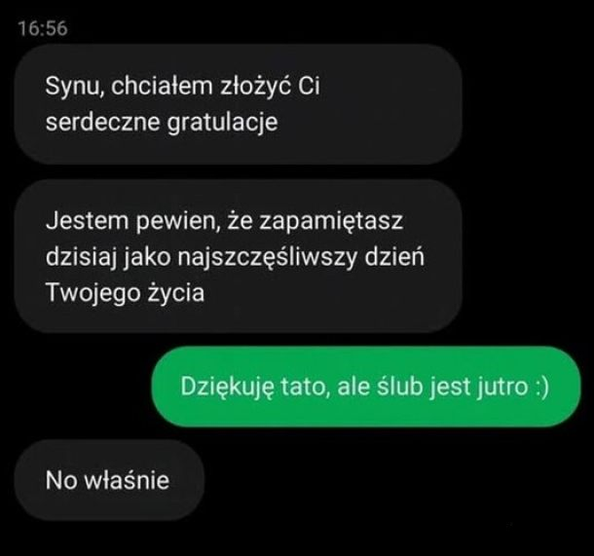This screenshot has width=594, height=556.
Task: Select the green "Dziękuję tato" reply bubble
Action: coord(366,387)
